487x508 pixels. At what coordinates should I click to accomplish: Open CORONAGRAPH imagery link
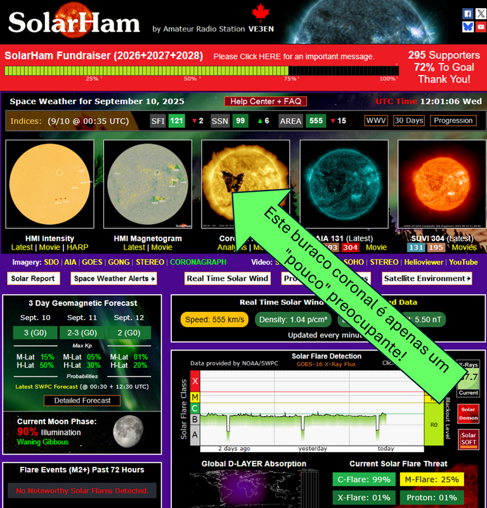pyautogui.click(x=198, y=262)
